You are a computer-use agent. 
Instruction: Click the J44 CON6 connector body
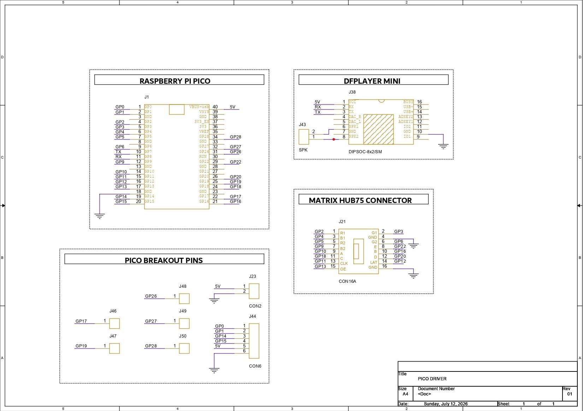pos(254,341)
